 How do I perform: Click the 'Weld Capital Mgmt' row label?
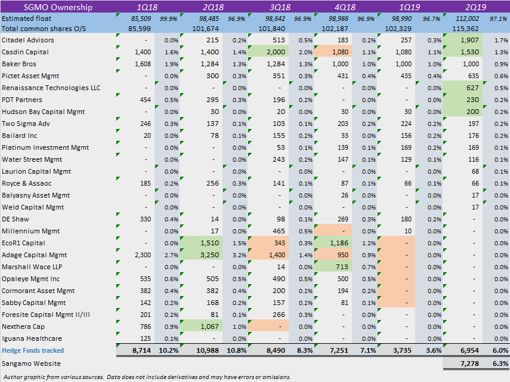tap(33, 207)
